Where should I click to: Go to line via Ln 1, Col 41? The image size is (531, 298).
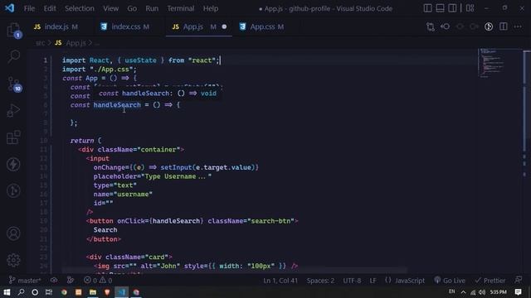tap(280, 281)
